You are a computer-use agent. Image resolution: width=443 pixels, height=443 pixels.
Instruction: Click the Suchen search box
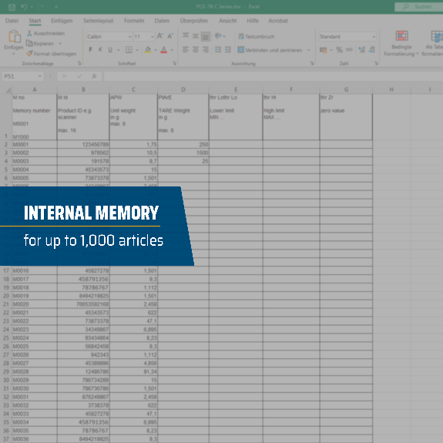click(419, 7)
